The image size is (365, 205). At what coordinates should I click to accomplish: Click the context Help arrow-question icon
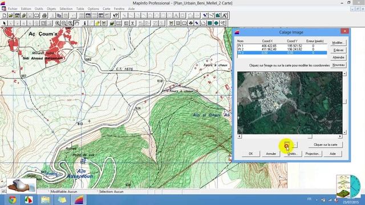point(115,15)
